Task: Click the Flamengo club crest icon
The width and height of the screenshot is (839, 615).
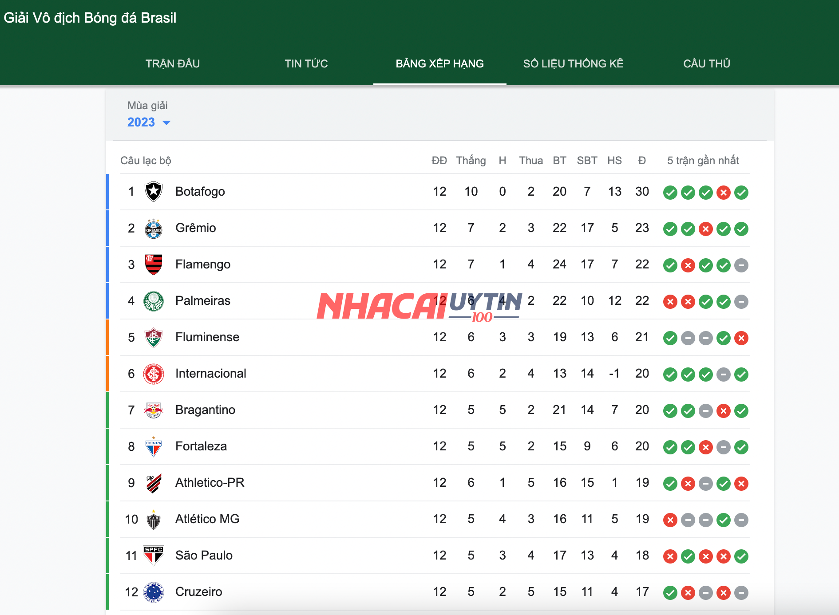Action: [x=154, y=264]
